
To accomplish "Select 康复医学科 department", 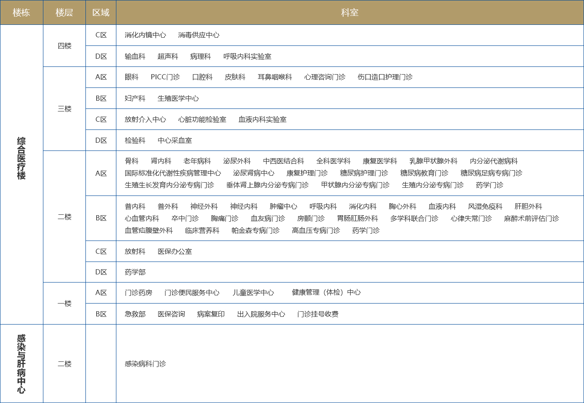I will (x=380, y=161).
